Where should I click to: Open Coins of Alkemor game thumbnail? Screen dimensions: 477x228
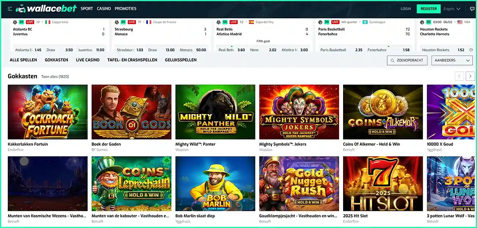click(383, 112)
